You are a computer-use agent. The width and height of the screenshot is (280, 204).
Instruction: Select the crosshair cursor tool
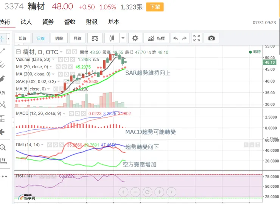(2, 38)
